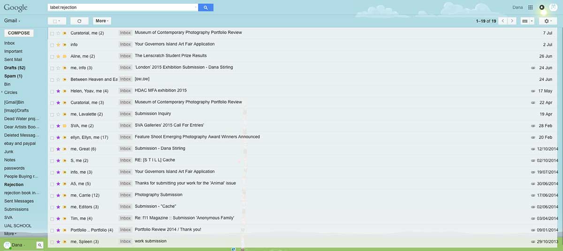The height and width of the screenshot is (251, 563).
Task: Select checkbox for Submission Inquiry email
Action: (x=52, y=114)
